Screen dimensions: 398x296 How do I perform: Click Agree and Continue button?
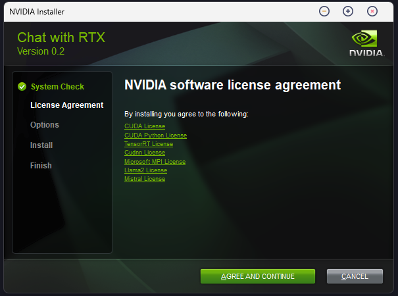point(258,276)
